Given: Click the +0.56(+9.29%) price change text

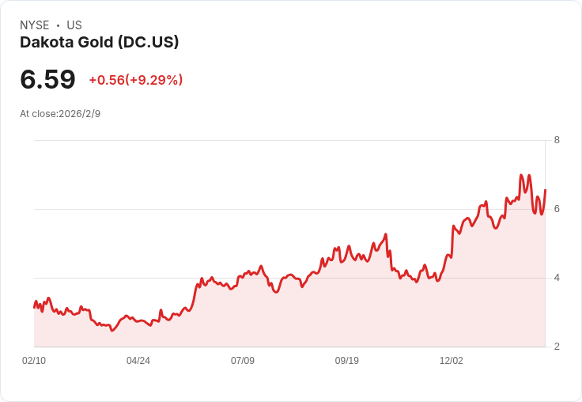Looking at the screenshot, I should pos(136,80).
